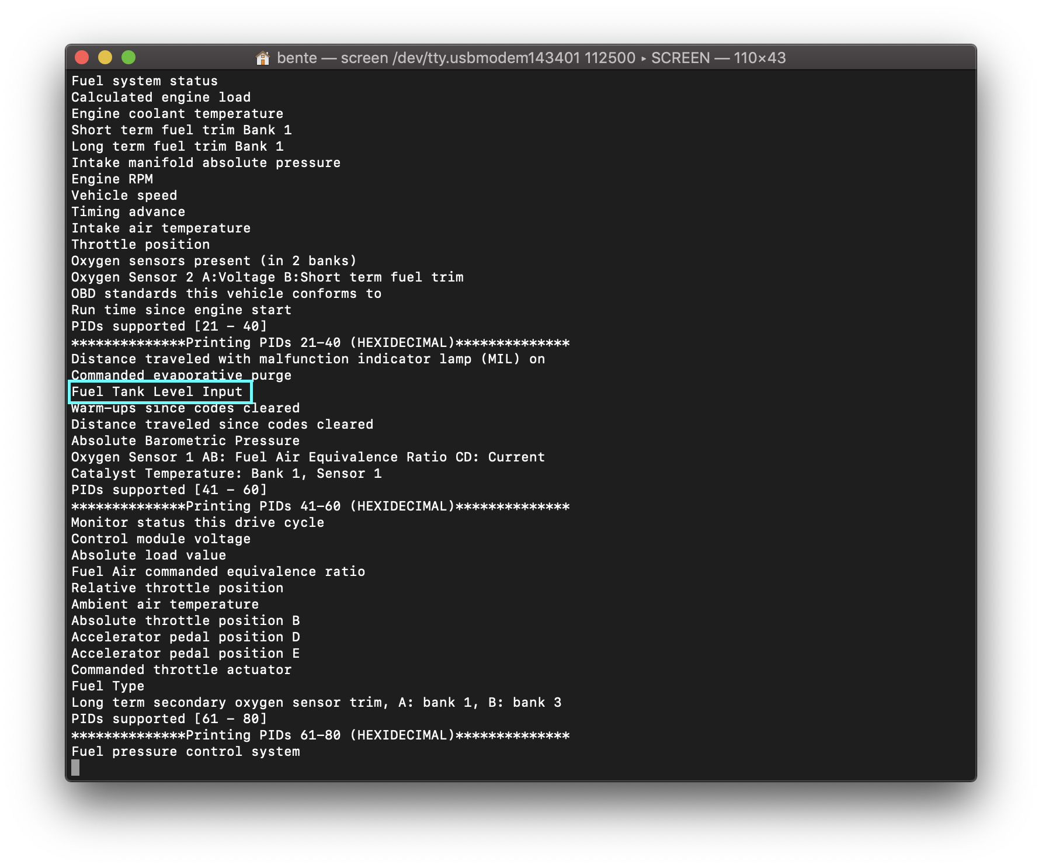This screenshot has width=1042, height=868.
Task: Click the line 'Engine coolant temperature'
Action: tap(177, 114)
